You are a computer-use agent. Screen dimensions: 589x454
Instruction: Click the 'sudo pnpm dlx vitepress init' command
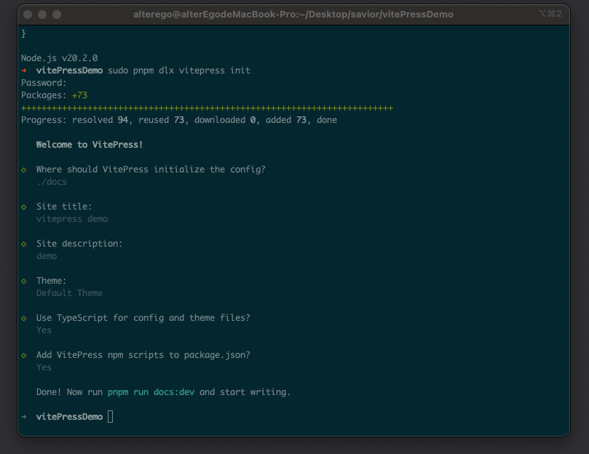click(x=179, y=71)
